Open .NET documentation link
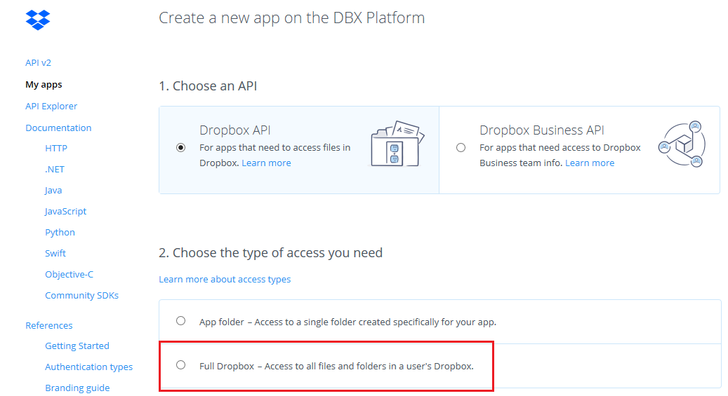 (55, 169)
